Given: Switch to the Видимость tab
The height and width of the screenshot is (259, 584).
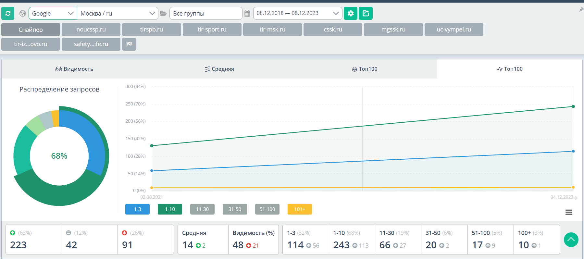Looking at the screenshot, I should point(74,69).
